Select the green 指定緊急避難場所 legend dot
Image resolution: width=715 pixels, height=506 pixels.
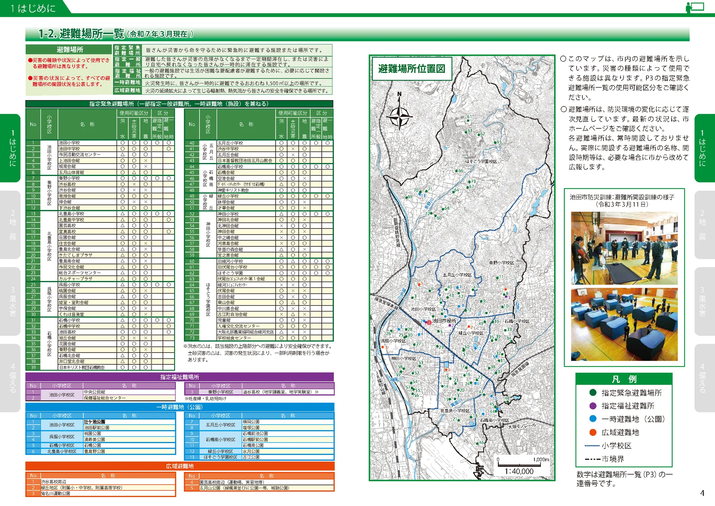tap(593, 393)
